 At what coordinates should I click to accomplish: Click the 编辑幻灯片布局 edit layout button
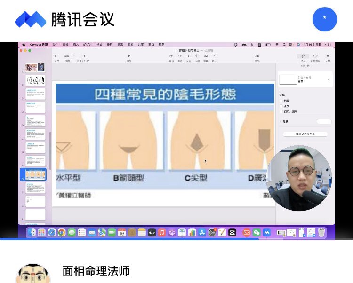305,134
